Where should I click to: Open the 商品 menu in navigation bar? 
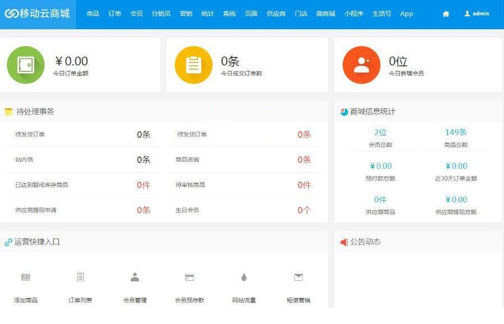[x=93, y=14]
